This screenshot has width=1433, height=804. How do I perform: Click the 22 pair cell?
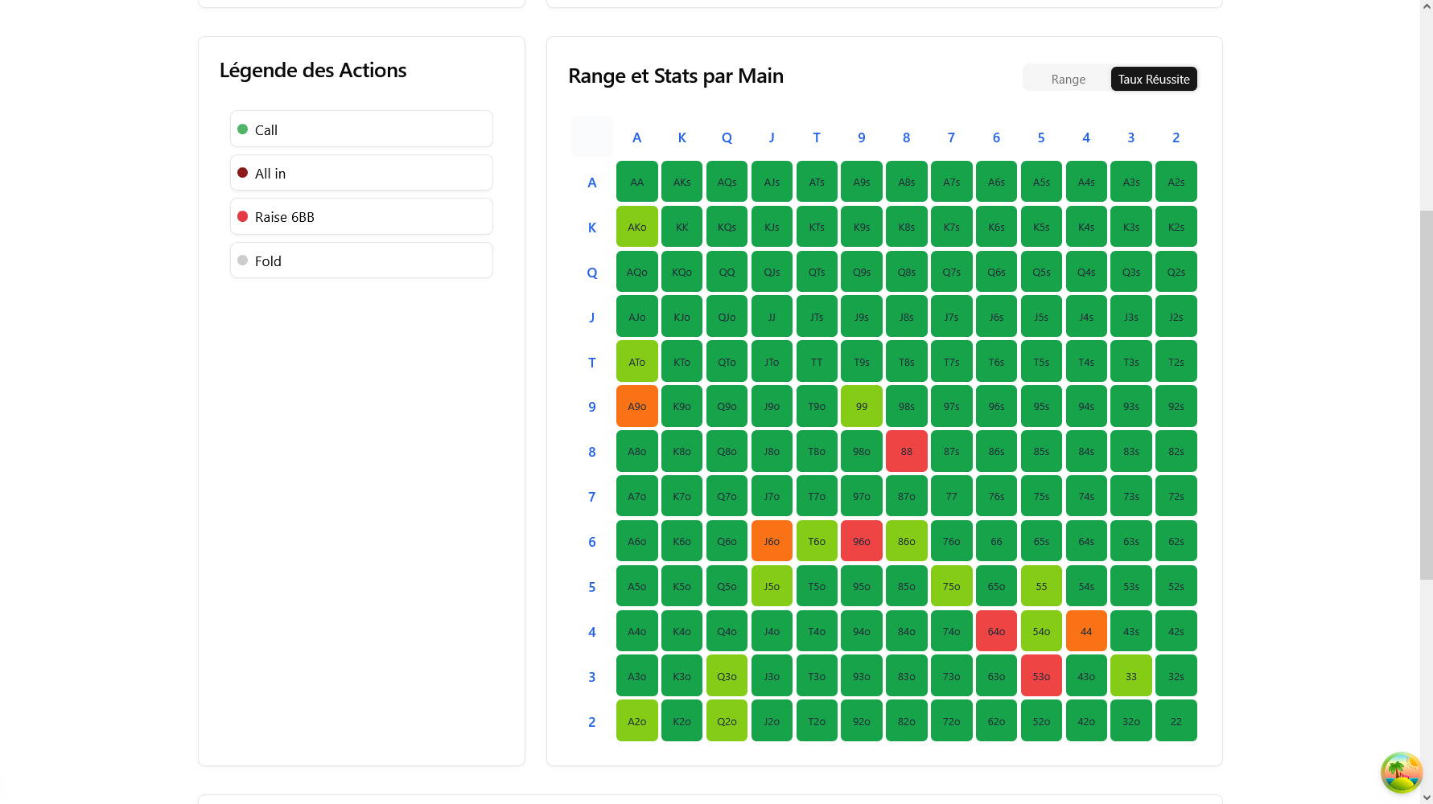click(1176, 722)
